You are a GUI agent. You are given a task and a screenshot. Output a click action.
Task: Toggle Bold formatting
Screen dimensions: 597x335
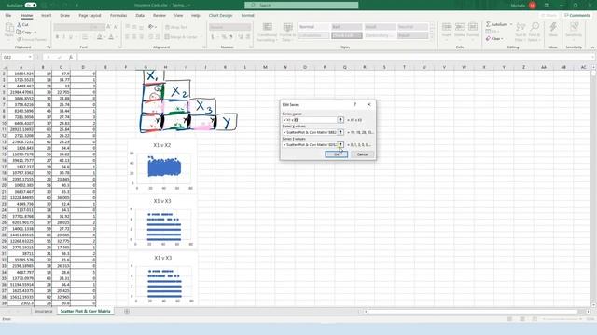pos(57,37)
